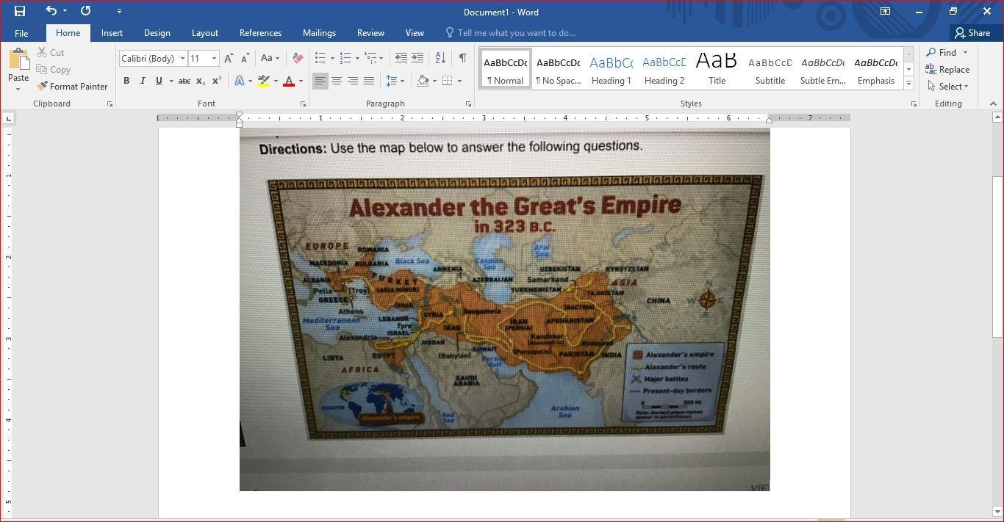Click the Share button
The height and width of the screenshot is (522, 1004).
[972, 33]
